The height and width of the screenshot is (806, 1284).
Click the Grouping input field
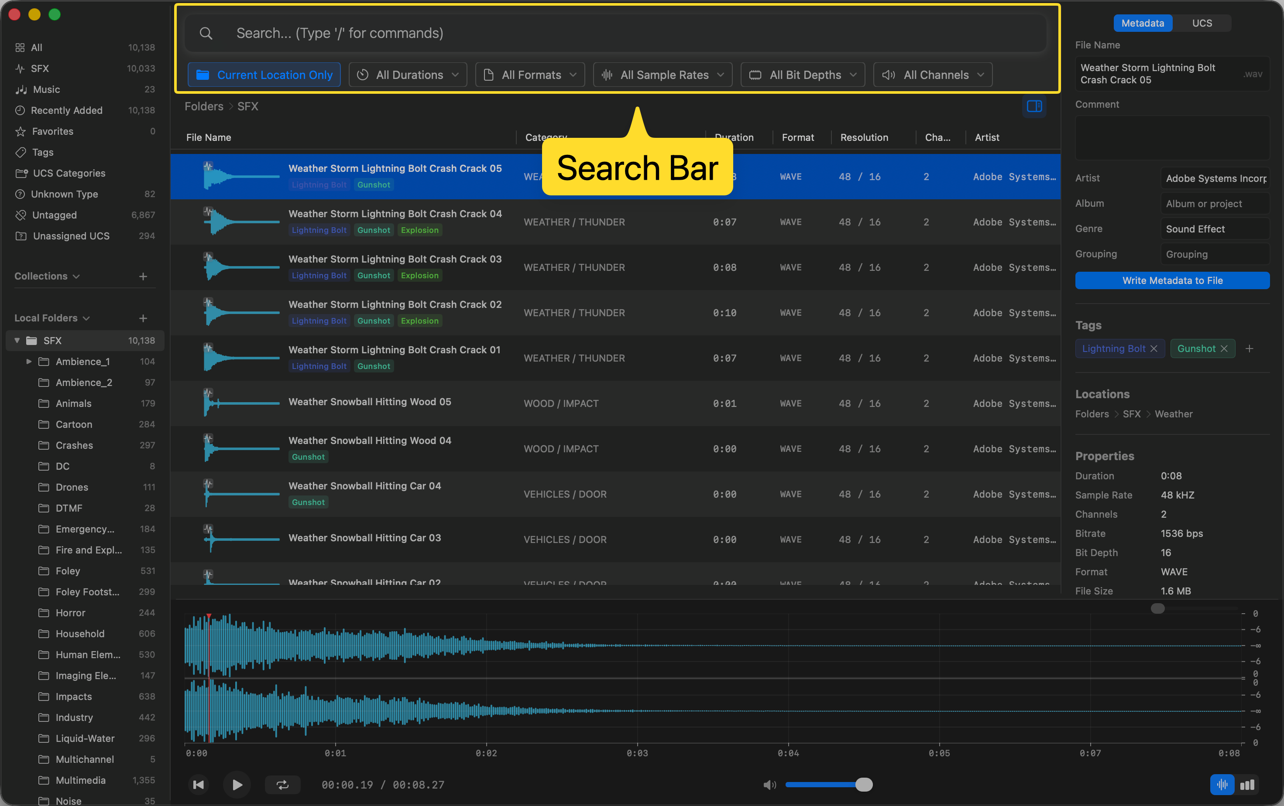1215,254
